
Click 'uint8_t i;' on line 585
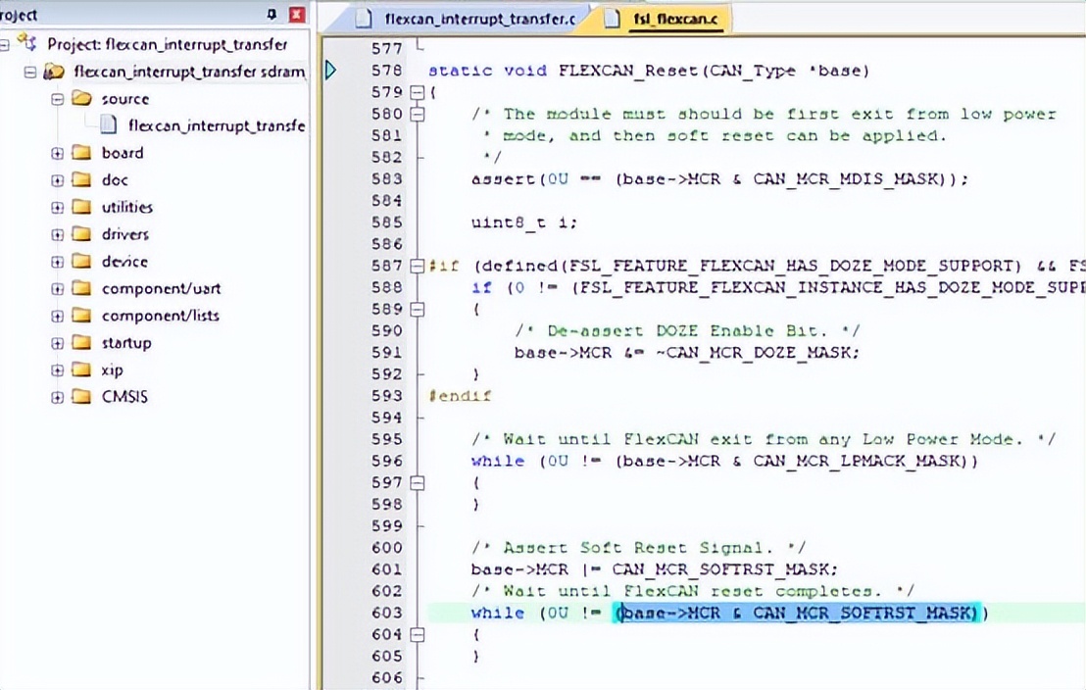523,222
